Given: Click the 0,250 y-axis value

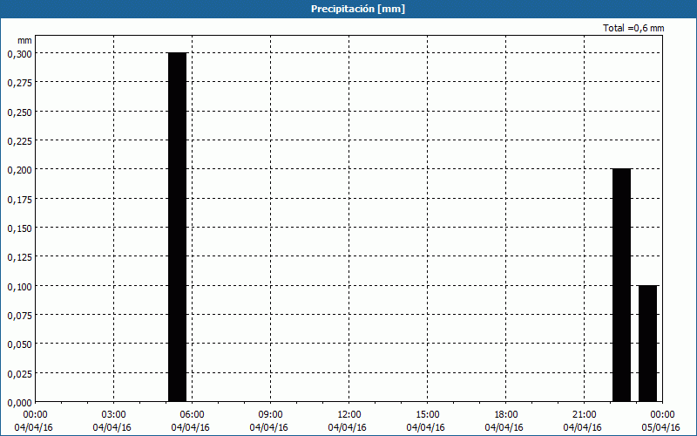Looking at the screenshot, I should pyautogui.click(x=19, y=112).
